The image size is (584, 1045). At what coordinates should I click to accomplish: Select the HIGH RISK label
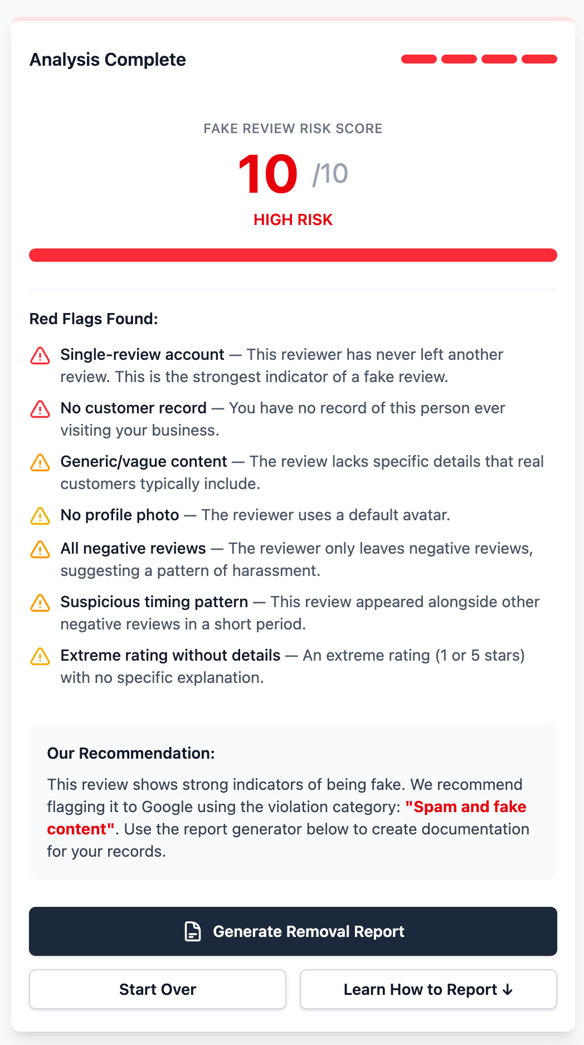point(293,219)
